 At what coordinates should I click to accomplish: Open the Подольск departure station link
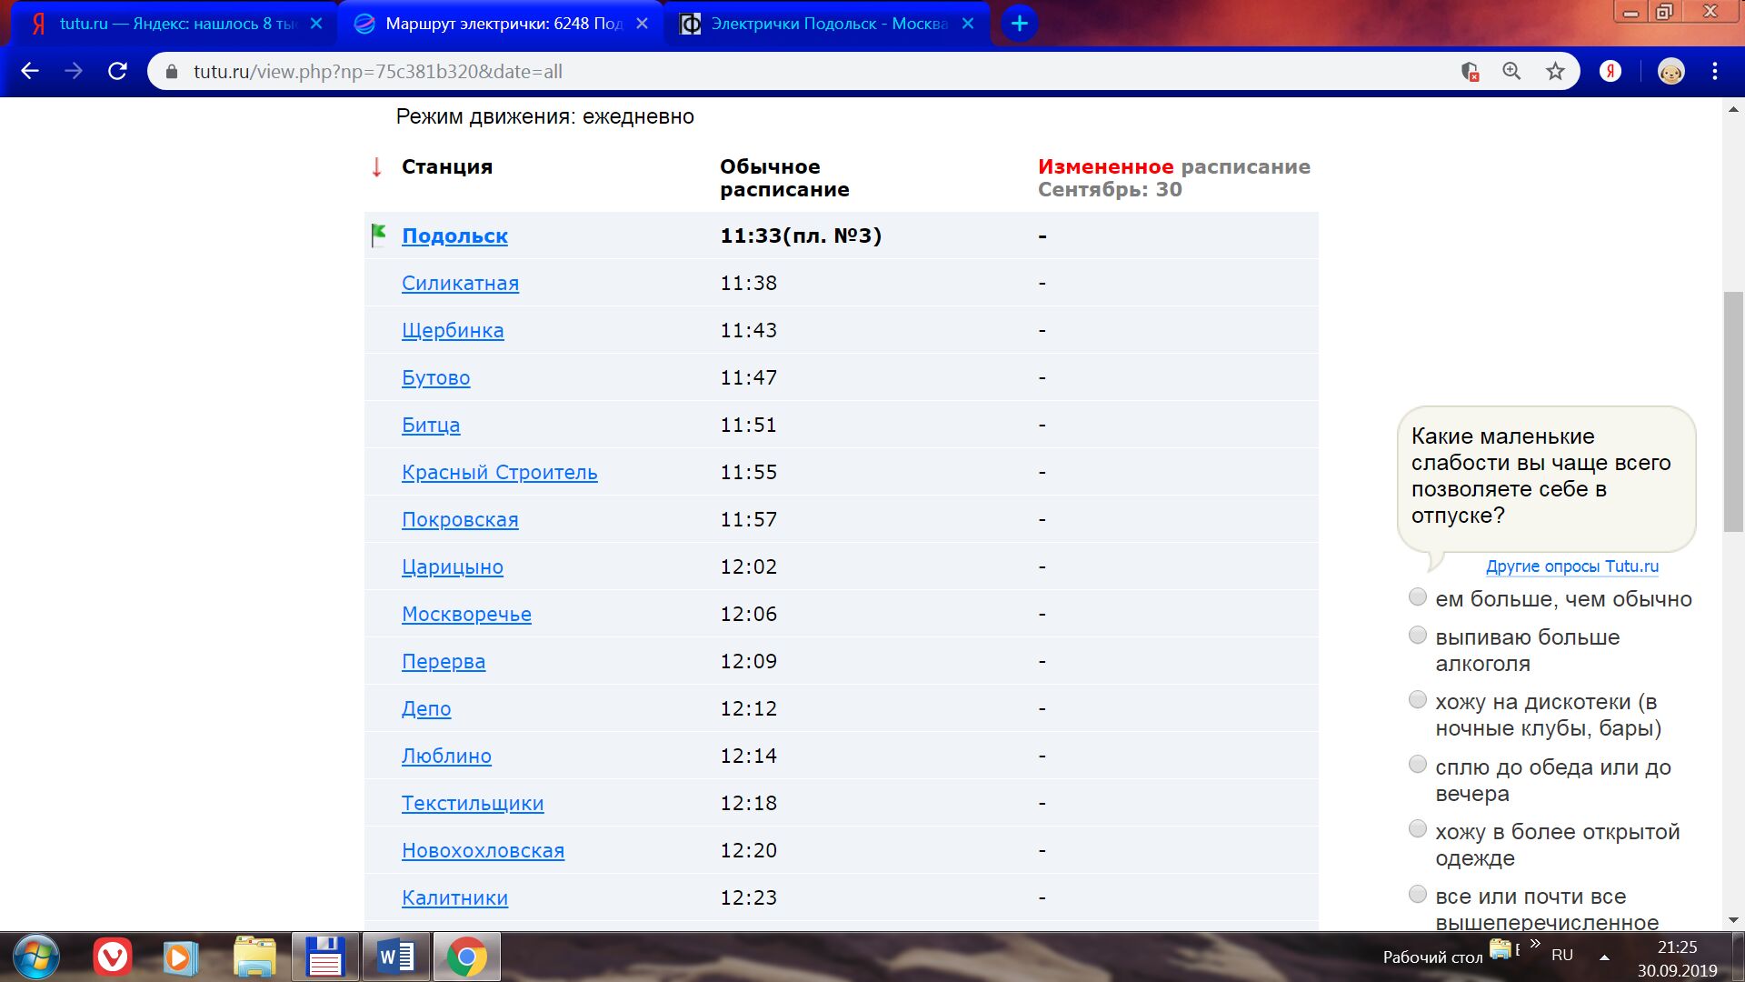point(454,236)
